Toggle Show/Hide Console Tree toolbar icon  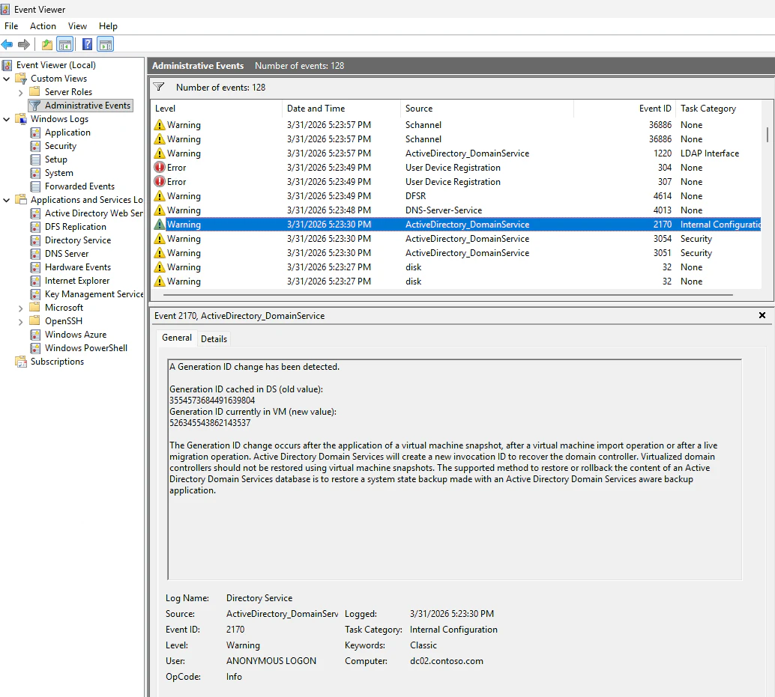(65, 44)
